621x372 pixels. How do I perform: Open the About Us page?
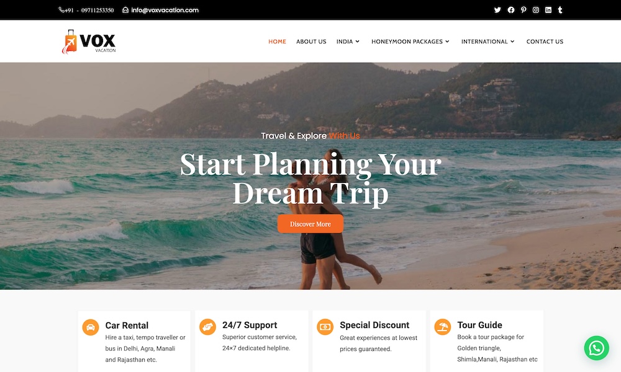(x=311, y=42)
